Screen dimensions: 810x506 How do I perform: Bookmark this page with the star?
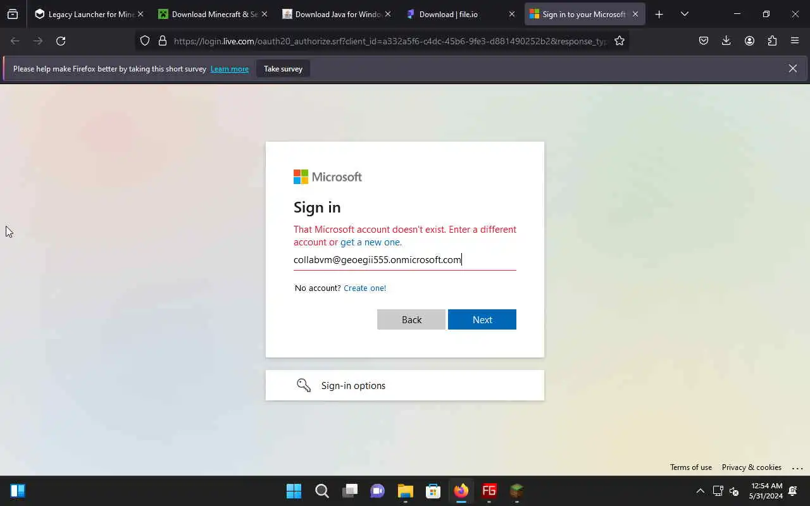pos(620,41)
